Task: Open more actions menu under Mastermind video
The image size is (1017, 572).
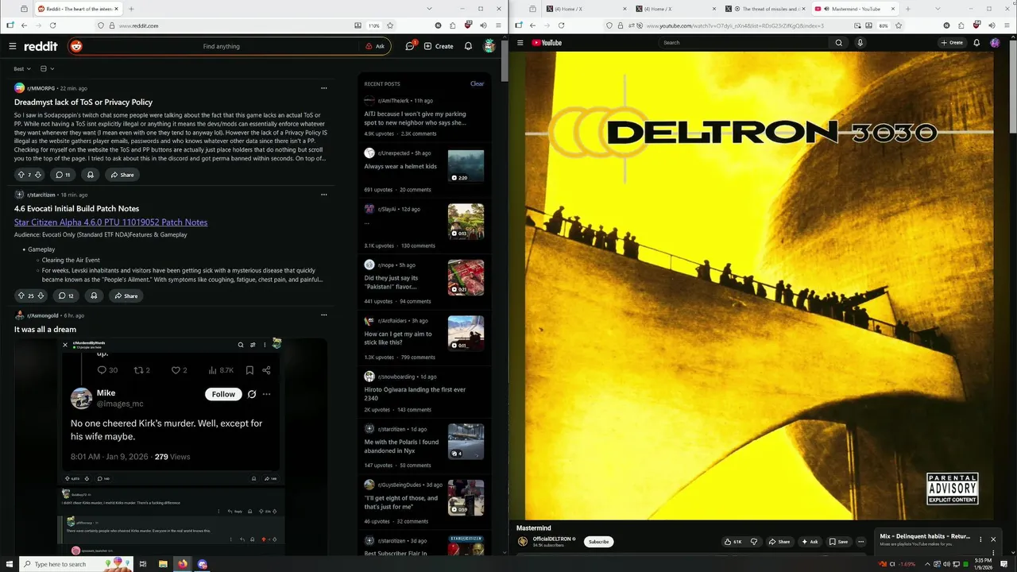Action: point(860,542)
